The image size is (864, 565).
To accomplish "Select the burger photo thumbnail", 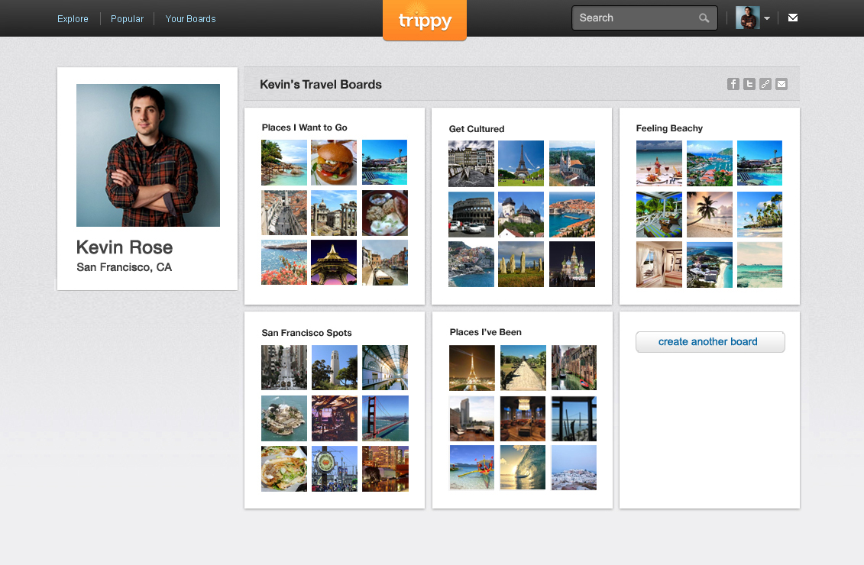I will 334,163.
